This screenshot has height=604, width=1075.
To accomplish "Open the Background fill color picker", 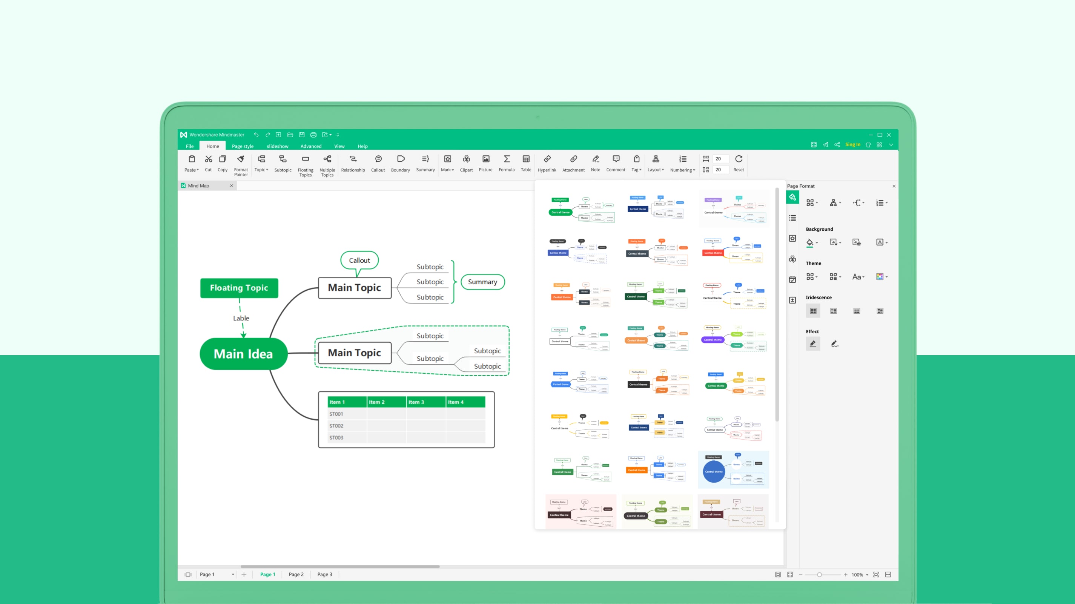I will pos(812,243).
